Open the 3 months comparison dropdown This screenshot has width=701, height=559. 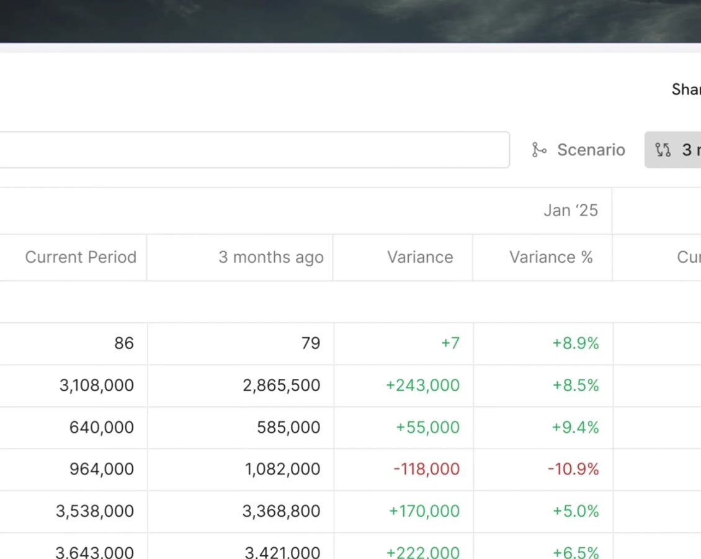coord(673,150)
